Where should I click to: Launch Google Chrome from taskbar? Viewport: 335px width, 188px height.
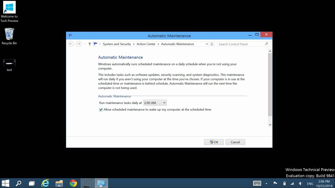click(x=73, y=183)
